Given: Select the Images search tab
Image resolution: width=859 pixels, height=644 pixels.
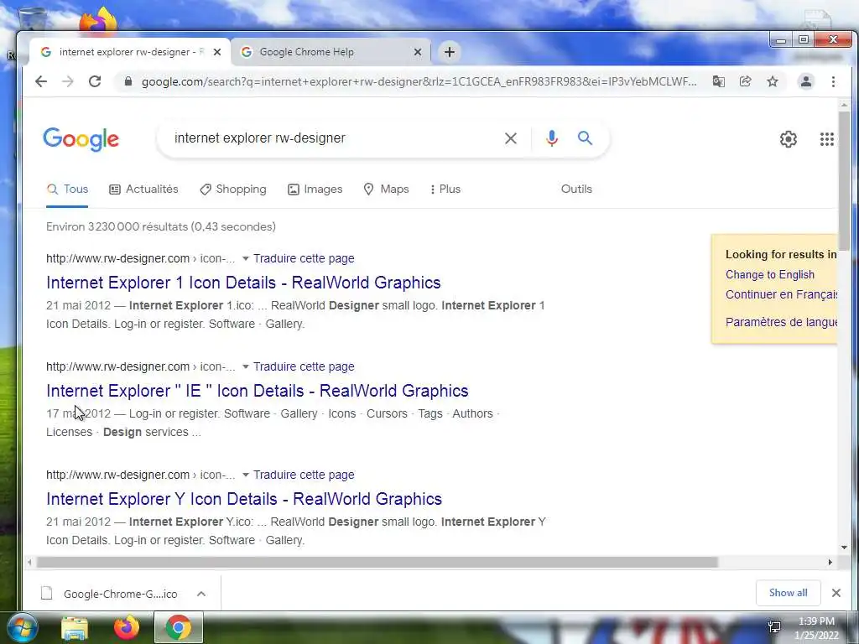Looking at the screenshot, I should coord(315,189).
